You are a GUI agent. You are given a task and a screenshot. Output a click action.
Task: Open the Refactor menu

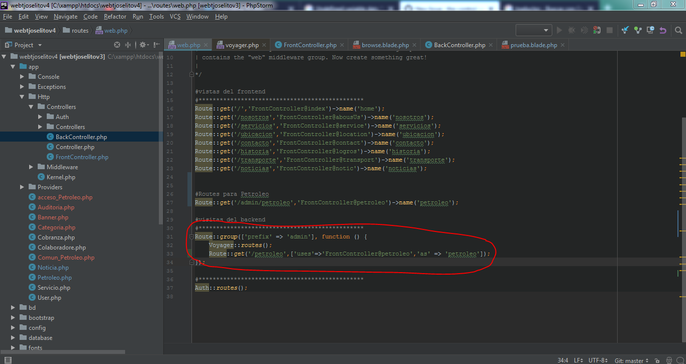tap(115, 17)
